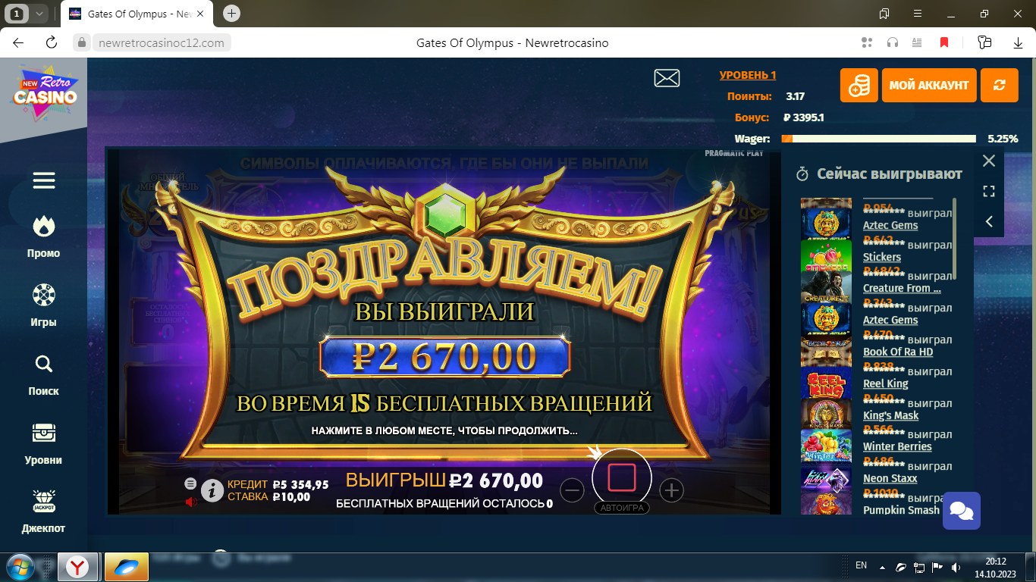This screenshot has height=582, width=1036.
Task: Open browser bookmarks panel icon
Action: pos(884,14)
